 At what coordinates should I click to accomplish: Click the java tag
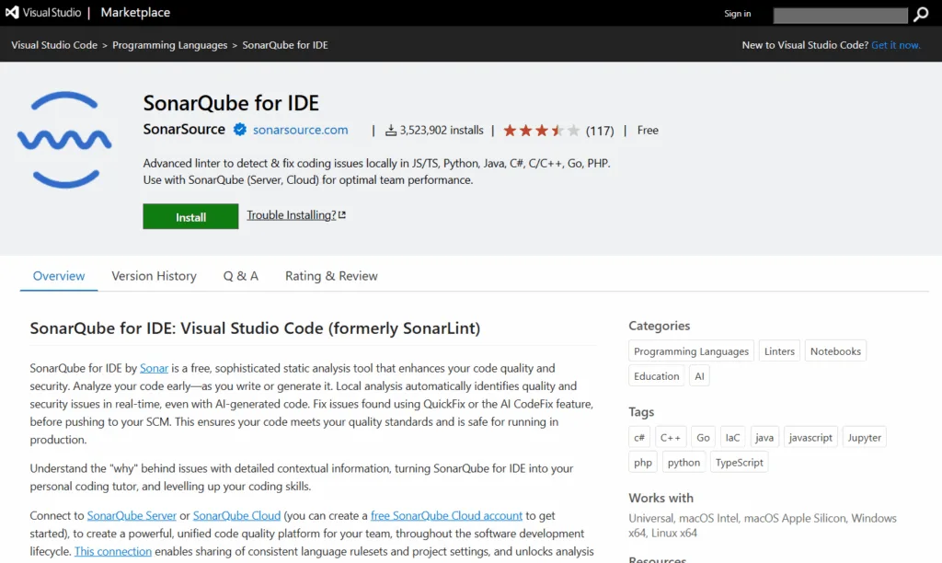764,437
